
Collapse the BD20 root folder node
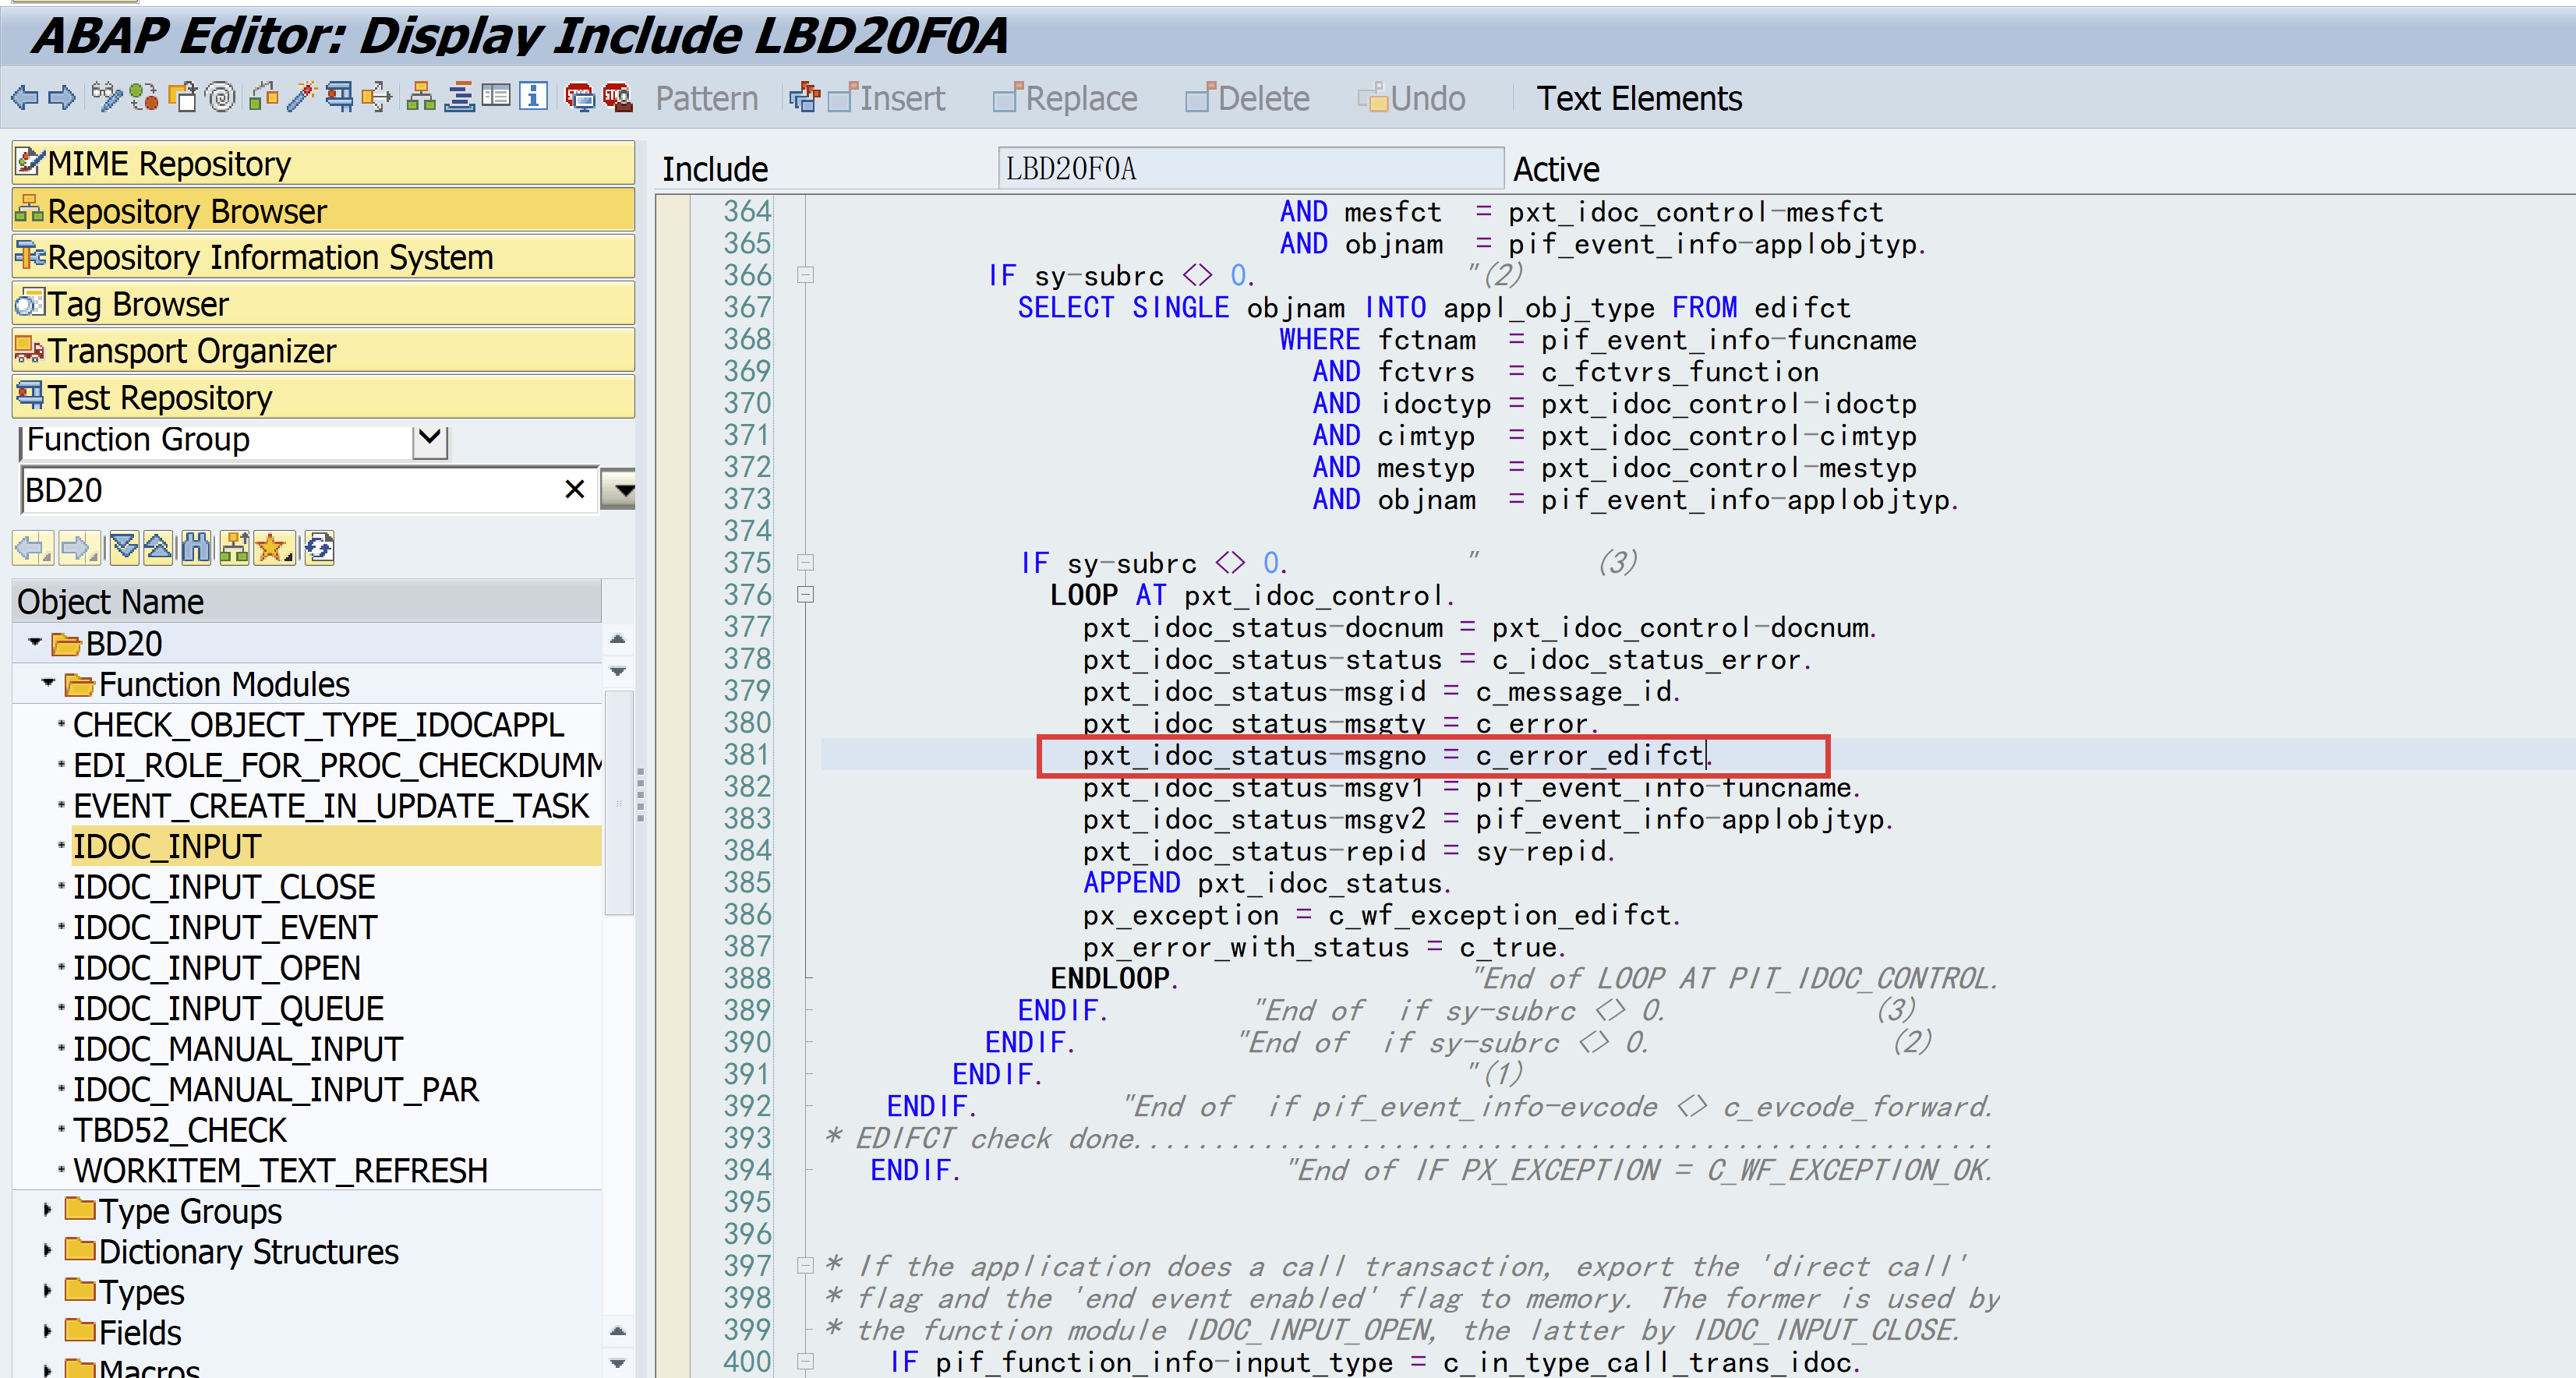[35, 642]
